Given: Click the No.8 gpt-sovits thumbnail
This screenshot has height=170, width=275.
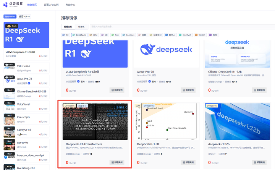Looking at the screenshot, I should [x=10, y=145].
